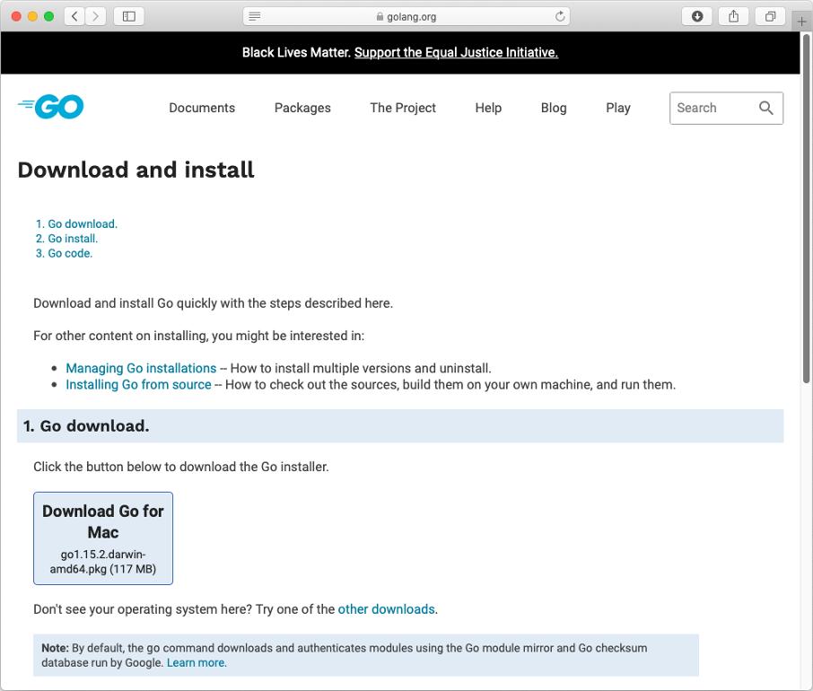Click the search magnifier icon

pyautogui.click(x=765, y=108)
